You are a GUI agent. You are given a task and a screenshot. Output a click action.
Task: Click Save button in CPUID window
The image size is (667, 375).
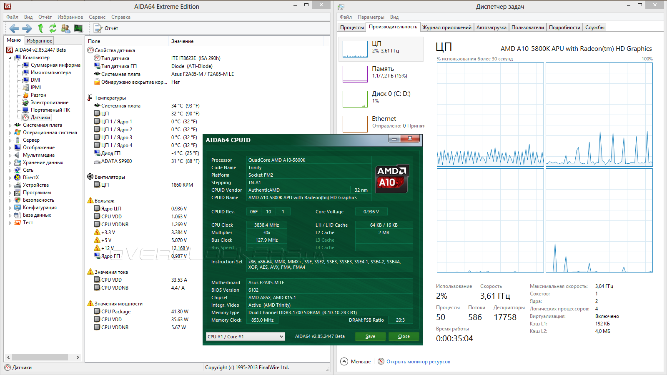pyautogui.click(x=370, y=337)
